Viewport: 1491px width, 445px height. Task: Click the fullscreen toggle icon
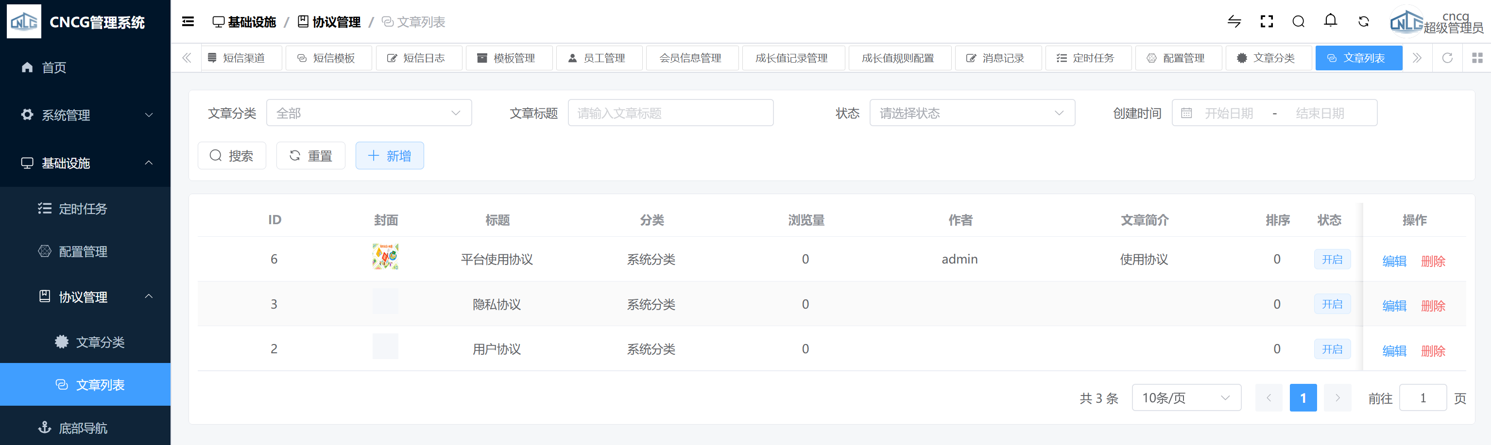[x=1267, y=22]
